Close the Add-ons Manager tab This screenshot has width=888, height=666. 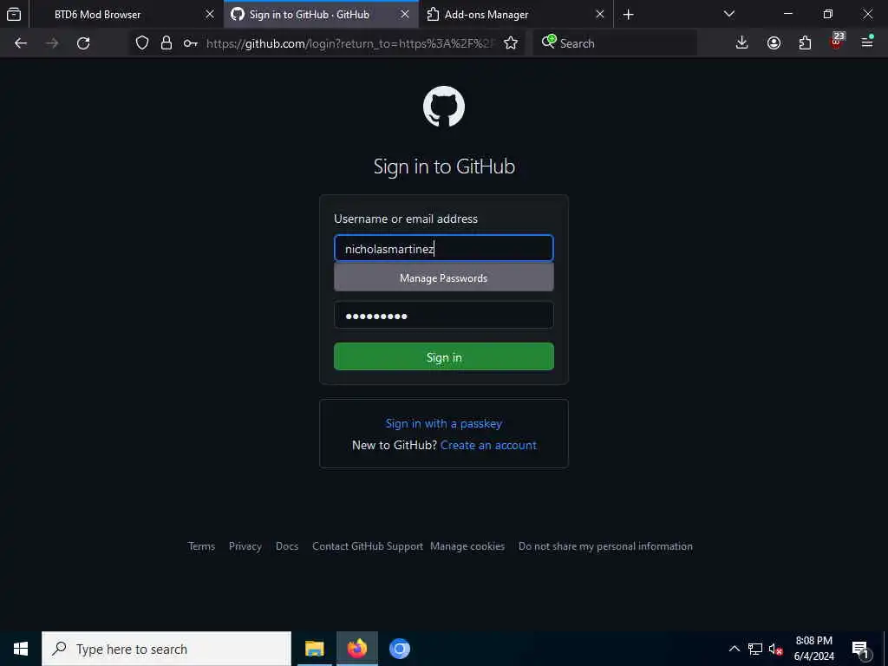point(600,15)
